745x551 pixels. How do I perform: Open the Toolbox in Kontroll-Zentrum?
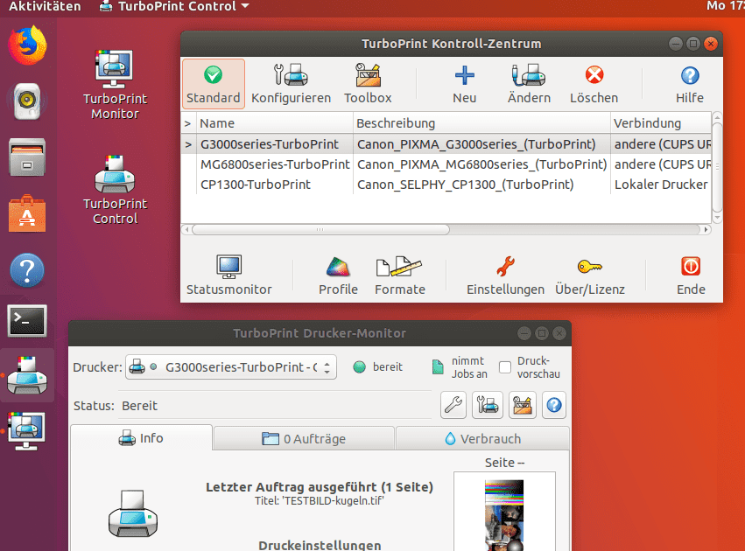click(x=368, y=84)
